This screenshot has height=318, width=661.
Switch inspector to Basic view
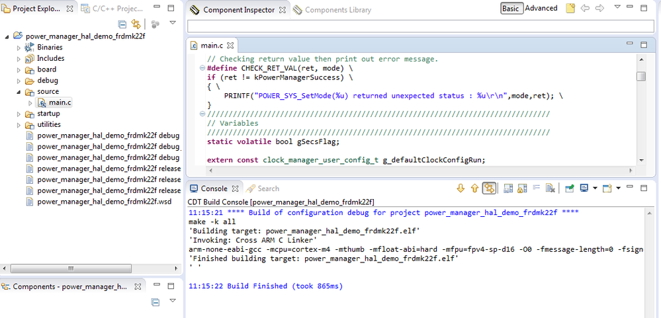tap(511, 9)
